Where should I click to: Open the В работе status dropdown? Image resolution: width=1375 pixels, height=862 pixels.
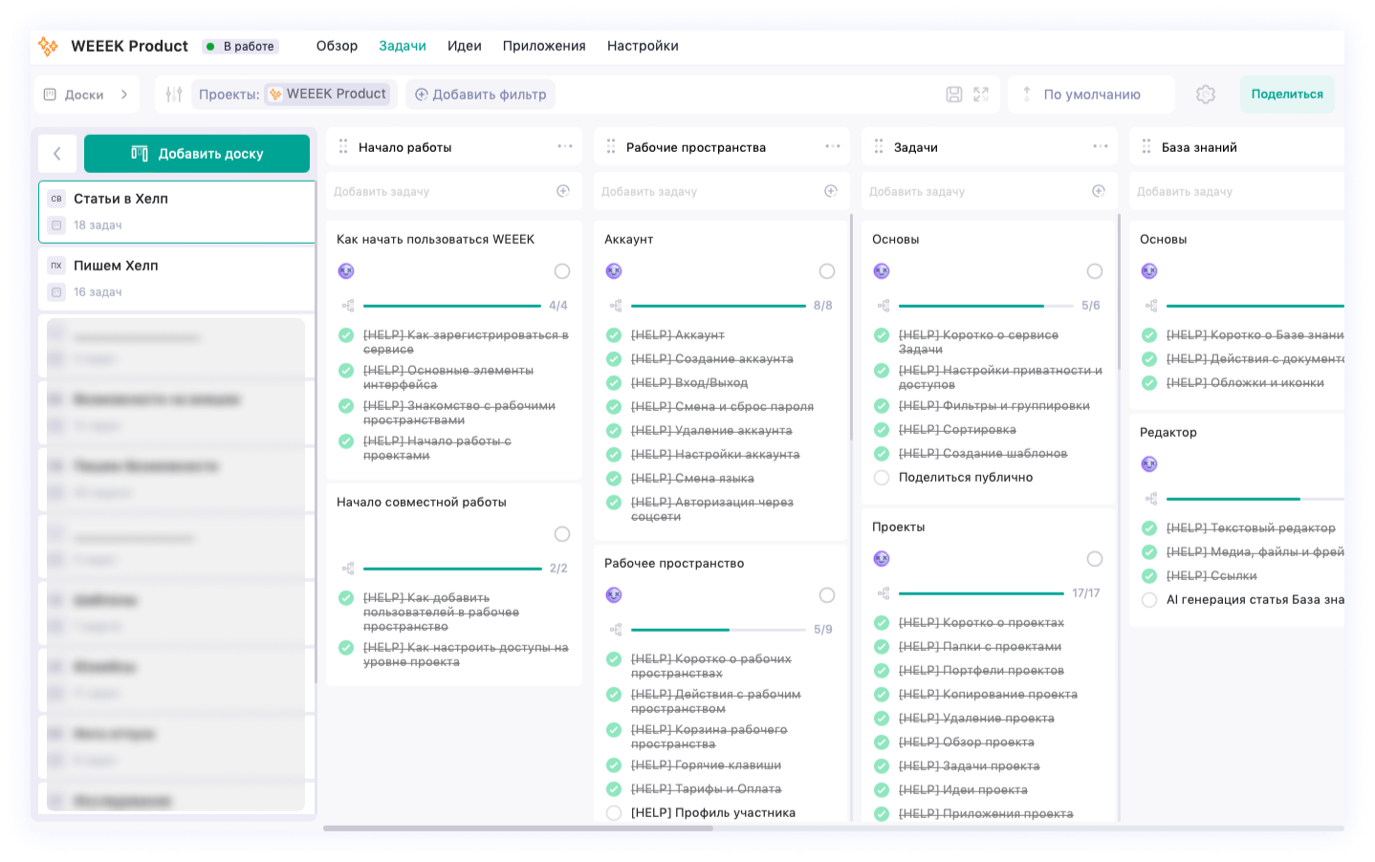click(x=241, y=46)
